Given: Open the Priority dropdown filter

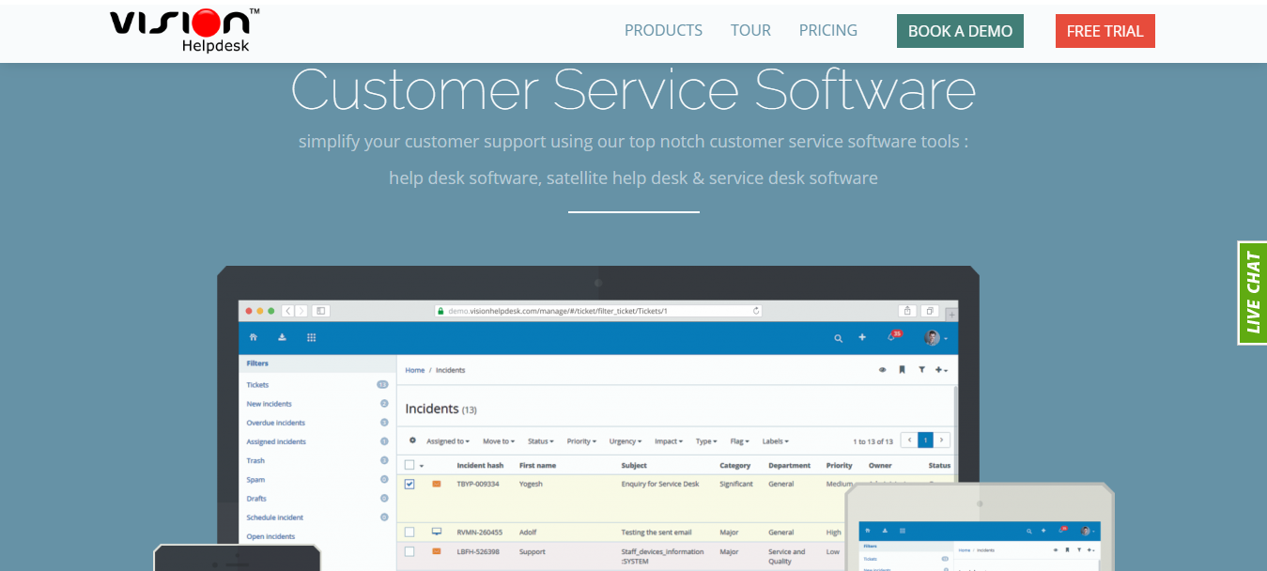Looking at the screenshot, I should click(x=581, y=441).
